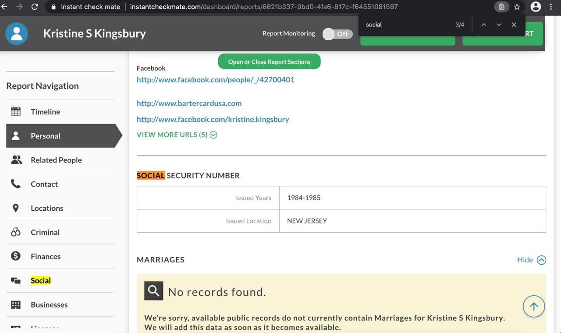
Task: Click Open or Close Report Sections button
Action: point(269,61)
